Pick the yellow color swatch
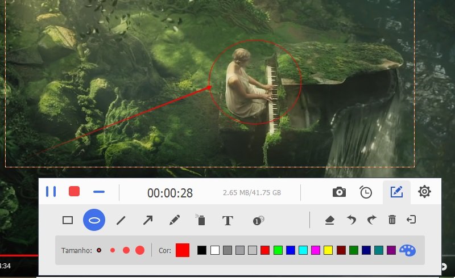The image size is (455, 278). click(328, 250)
